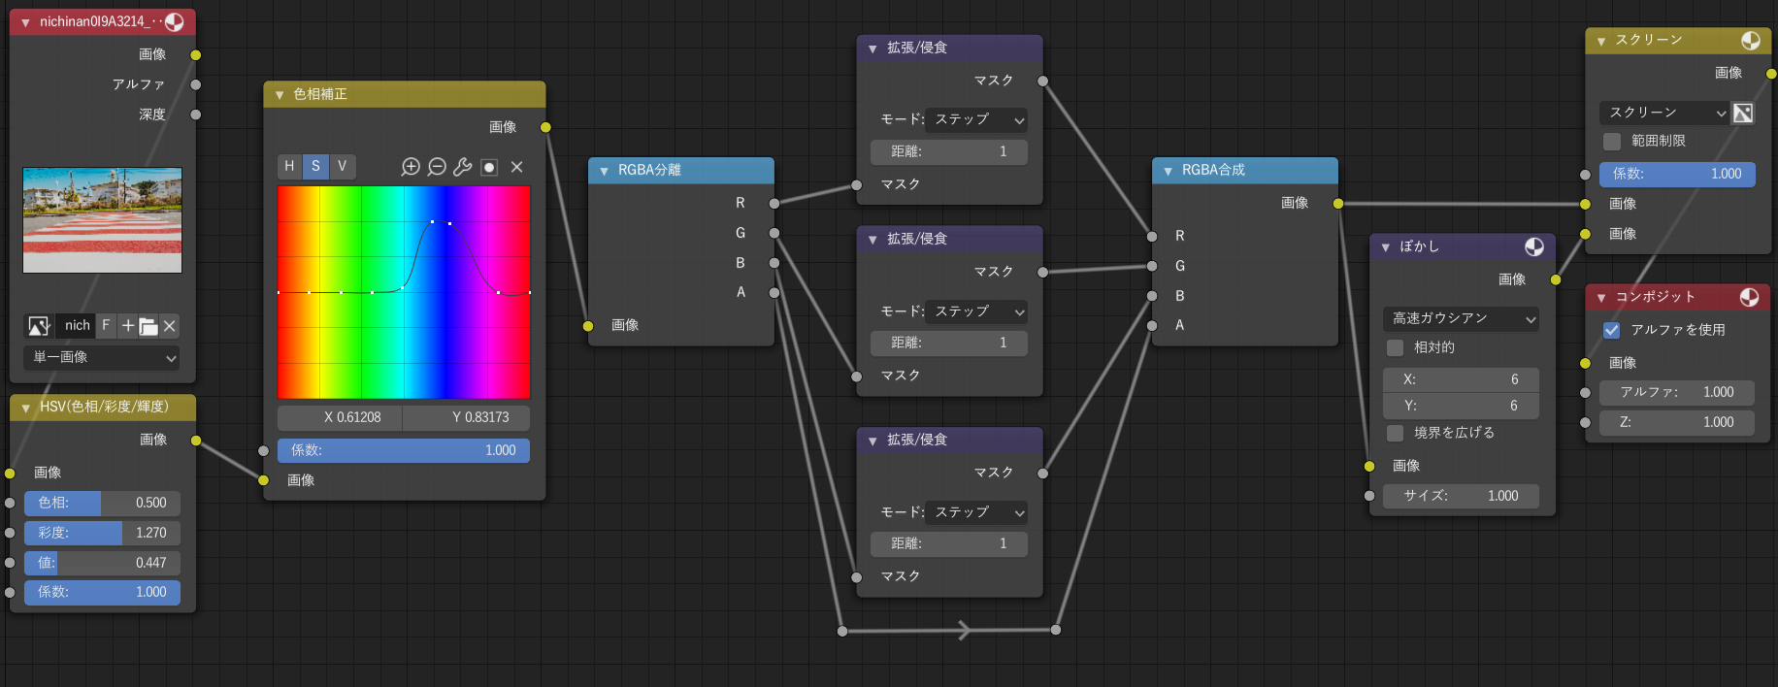Click the R output socket of RGBA分離

click(x=774, y=204)
